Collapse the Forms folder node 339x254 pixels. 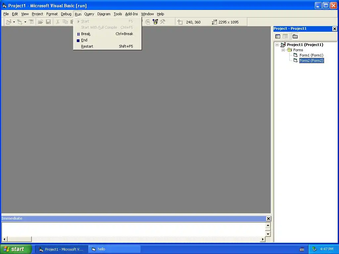coord(283,50)
